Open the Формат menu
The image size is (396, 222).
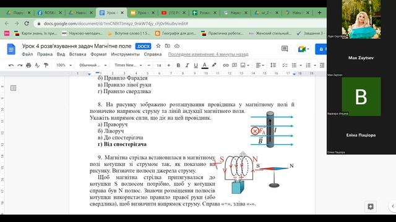tap(98, 54)
